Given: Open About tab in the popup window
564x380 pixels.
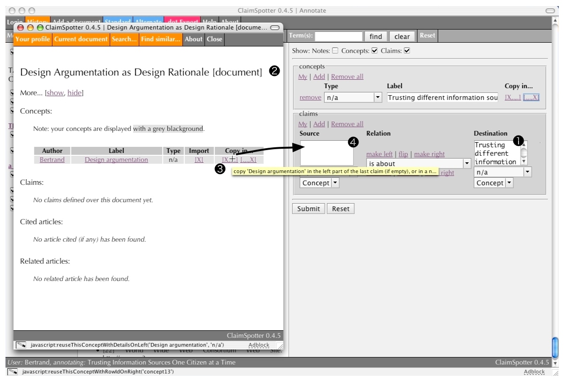Looking at the screenshot, I should [193, 39].
